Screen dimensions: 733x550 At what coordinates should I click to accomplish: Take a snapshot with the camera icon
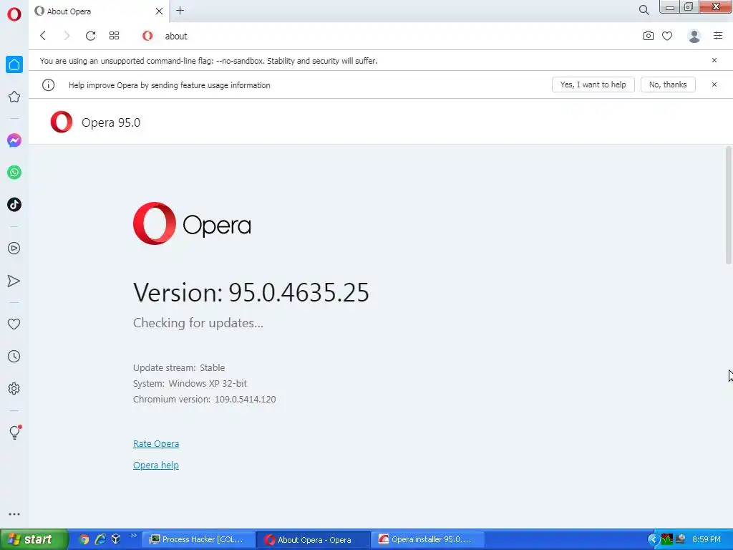tap(648, 36)
